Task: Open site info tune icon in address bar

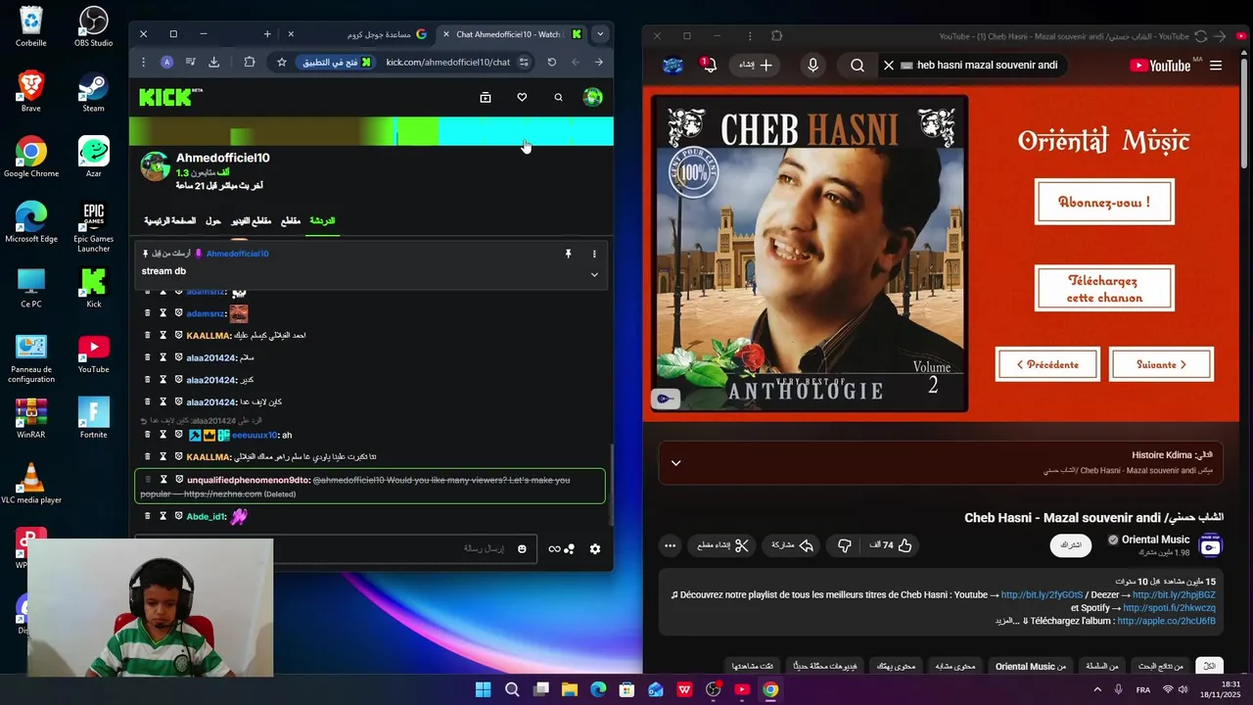Action: click(x=524, y=62)
